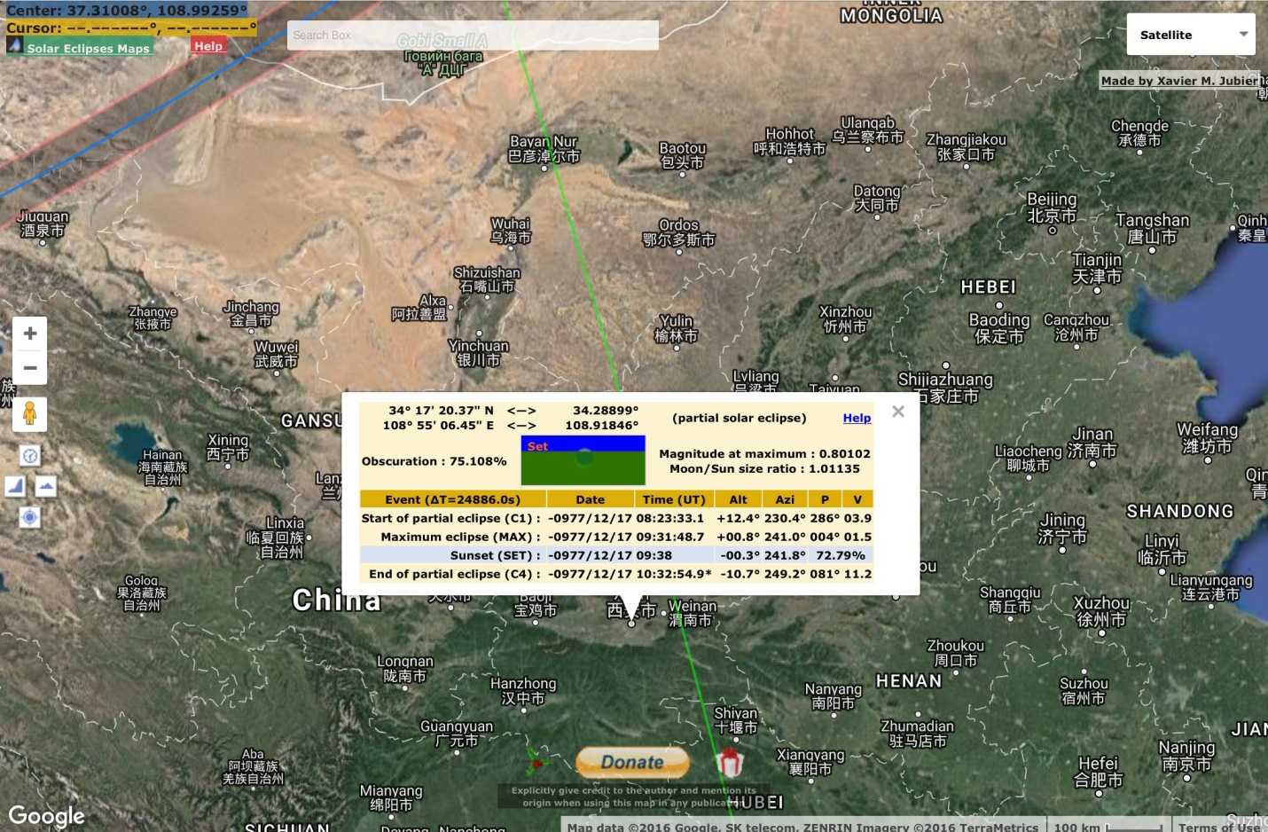This screenshot has height=832, width=1268.
Task: Click Maximum eclipse (MAX) row label
Action: coord(460,537)
